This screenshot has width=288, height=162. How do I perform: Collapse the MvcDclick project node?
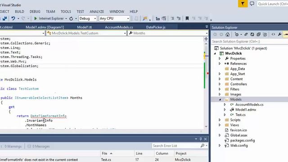tap(215, 54)
